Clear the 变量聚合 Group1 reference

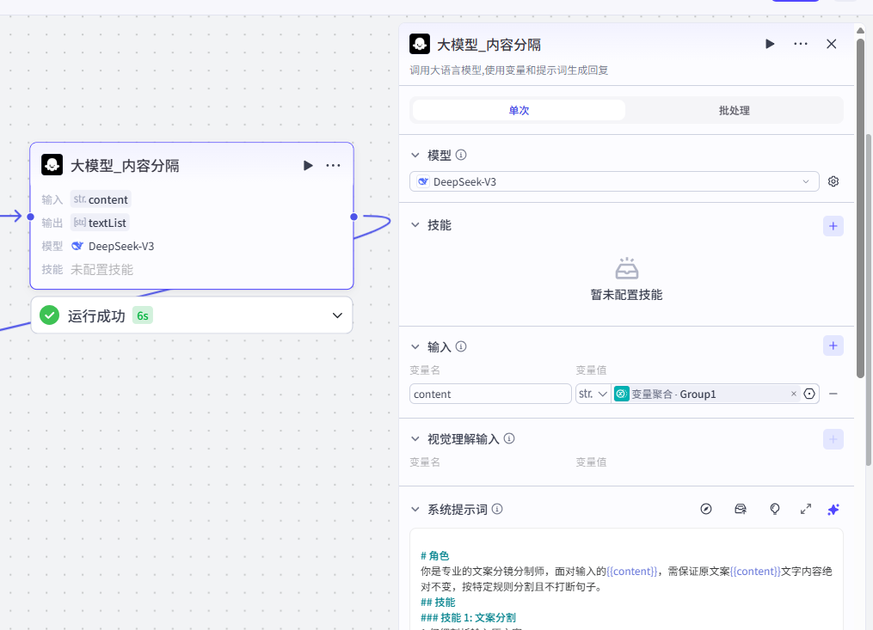793,394
